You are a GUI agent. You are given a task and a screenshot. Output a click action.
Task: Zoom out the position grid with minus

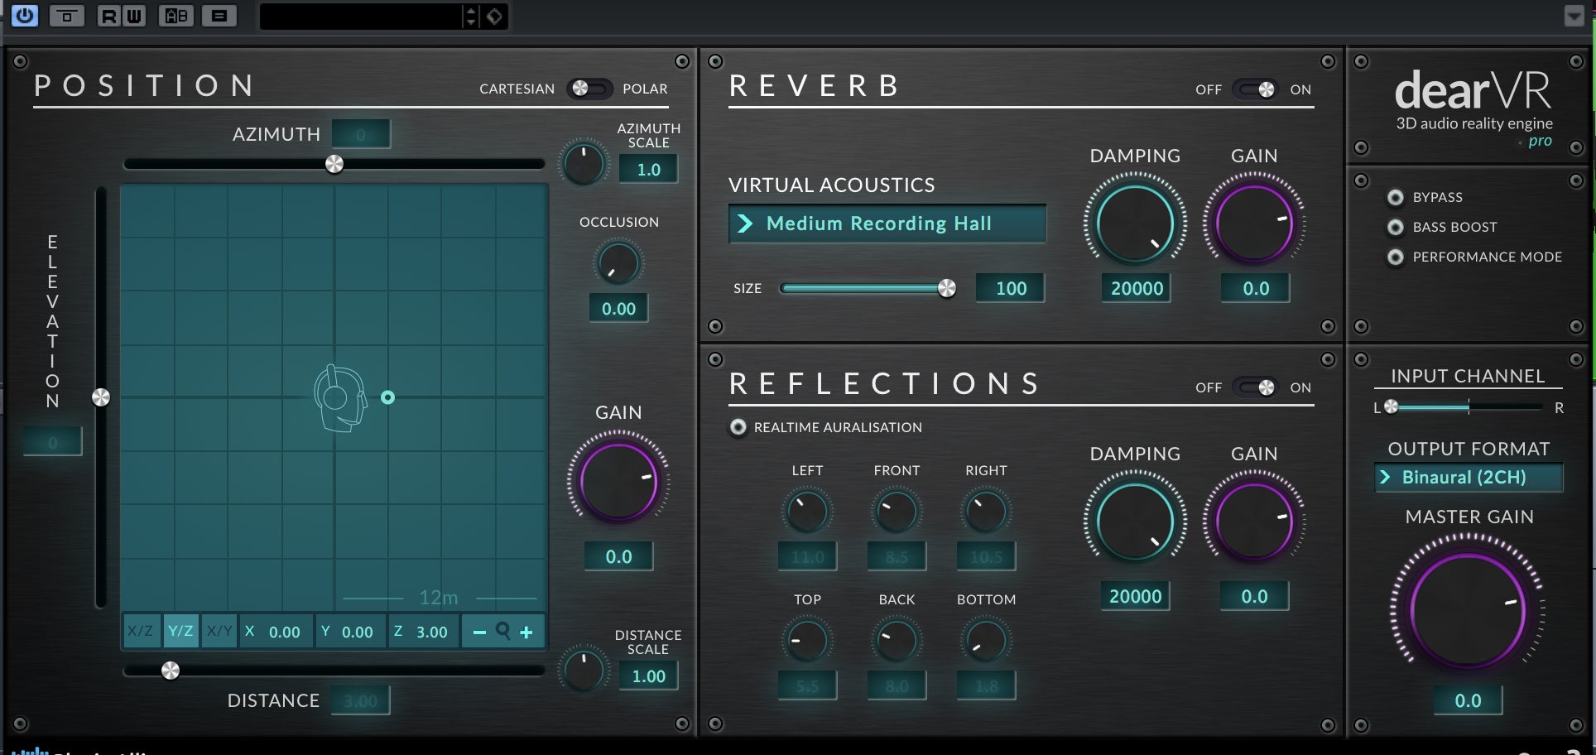(x=479, y=632)
